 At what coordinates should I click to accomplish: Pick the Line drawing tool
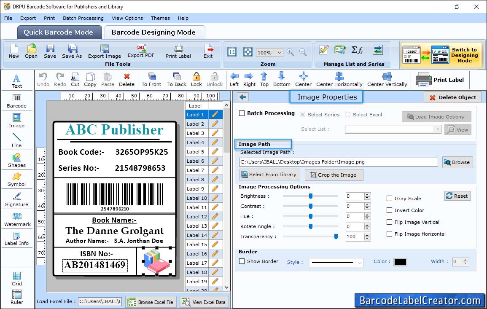pos(17,140)
